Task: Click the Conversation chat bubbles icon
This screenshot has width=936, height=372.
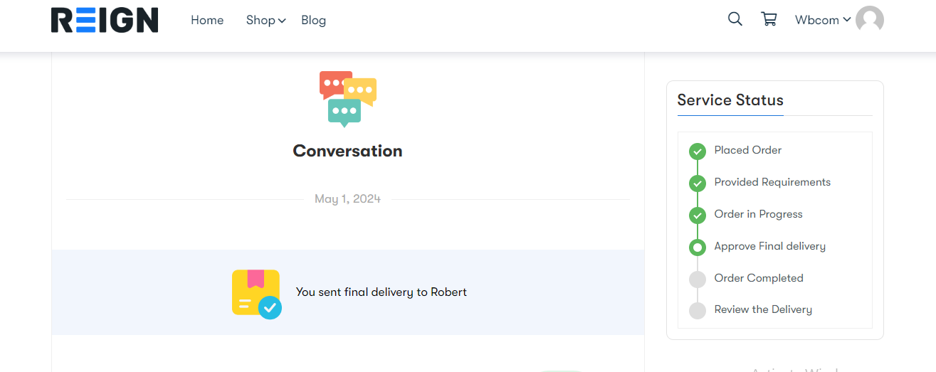Action: [347, 98]
